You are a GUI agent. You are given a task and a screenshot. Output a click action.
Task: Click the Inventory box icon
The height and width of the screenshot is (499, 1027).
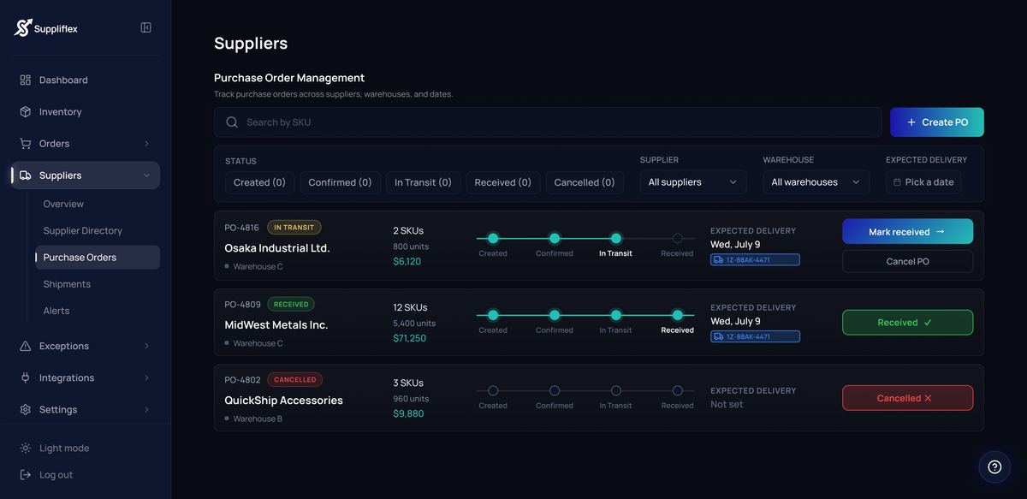[25, 111]
